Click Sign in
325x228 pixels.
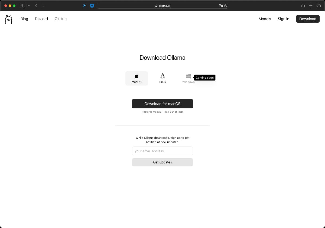284,19
